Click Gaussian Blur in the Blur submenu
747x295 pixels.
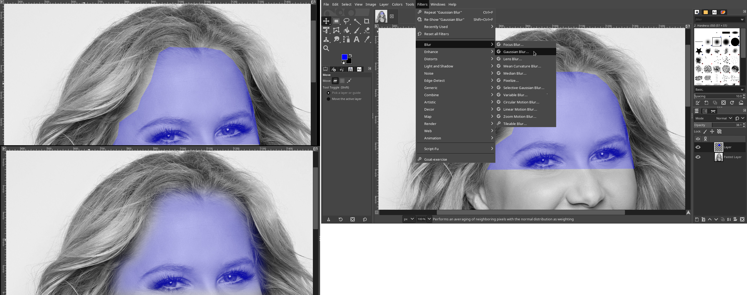pyautogui.click(x=516, y=52)
